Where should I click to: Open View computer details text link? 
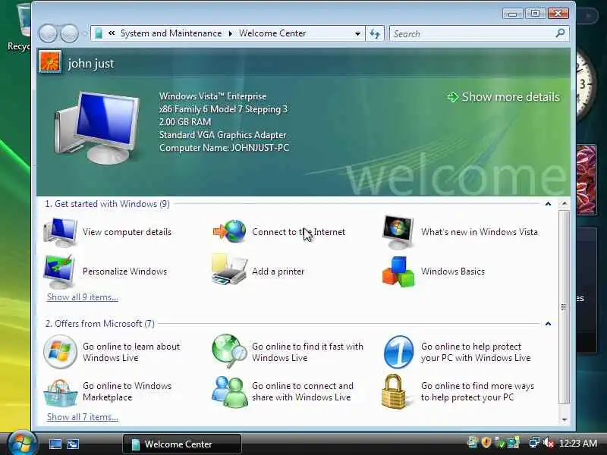(x=127, y=232)
